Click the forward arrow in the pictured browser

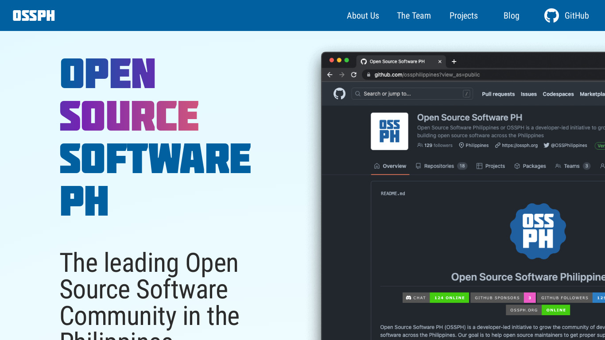tap(341, 75)
